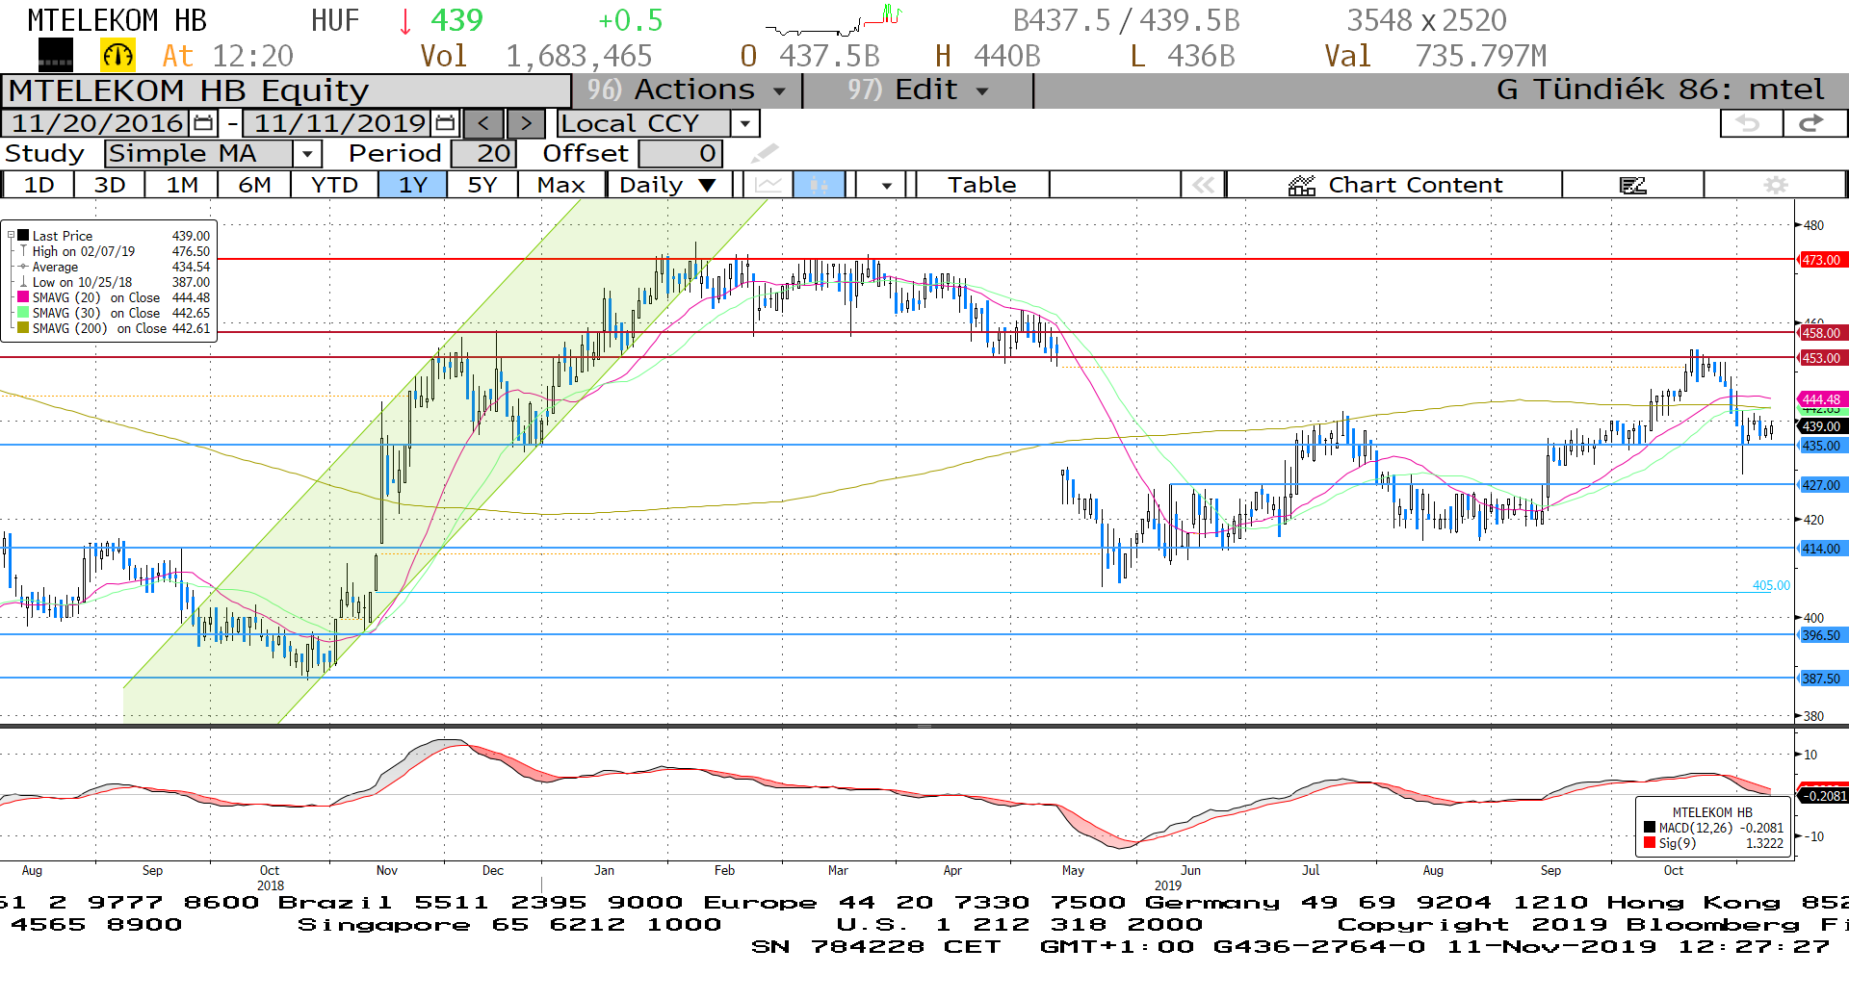1849x1000 pixels.
Task: Click red Sig(9) swatch in lower legend
Action: 1650,843
